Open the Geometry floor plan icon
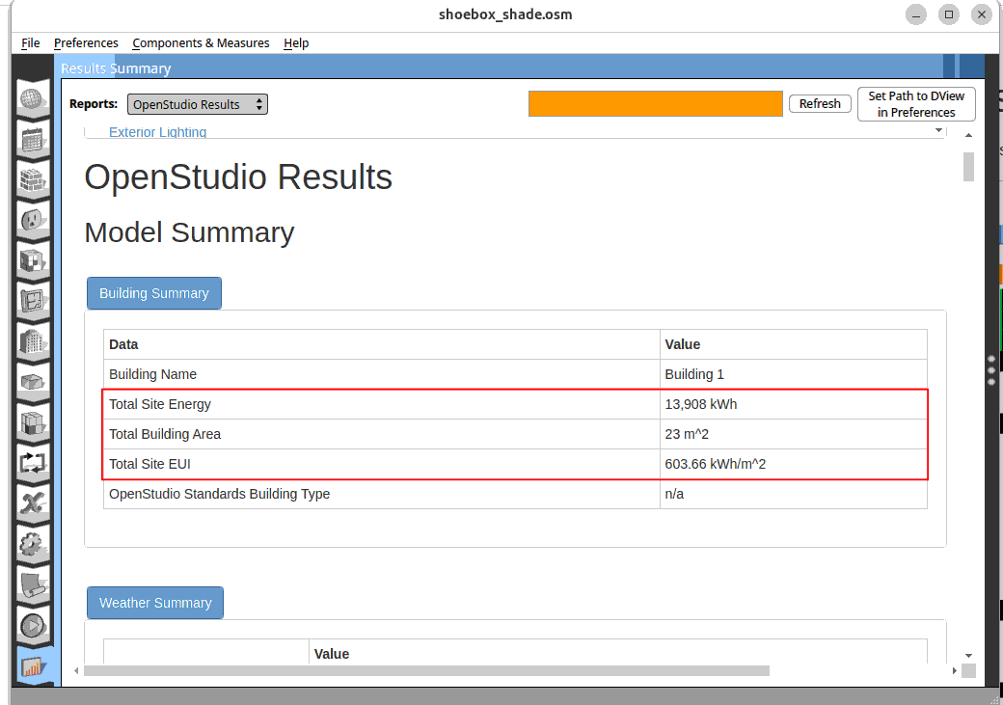Image resolution: width=1003 pixels, height=705 pixels. tap(34, 301)
